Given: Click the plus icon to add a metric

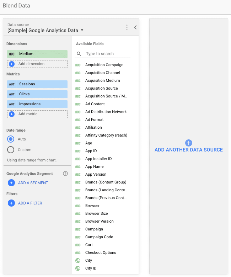Looking at the screenshot, I should (12, 114).
